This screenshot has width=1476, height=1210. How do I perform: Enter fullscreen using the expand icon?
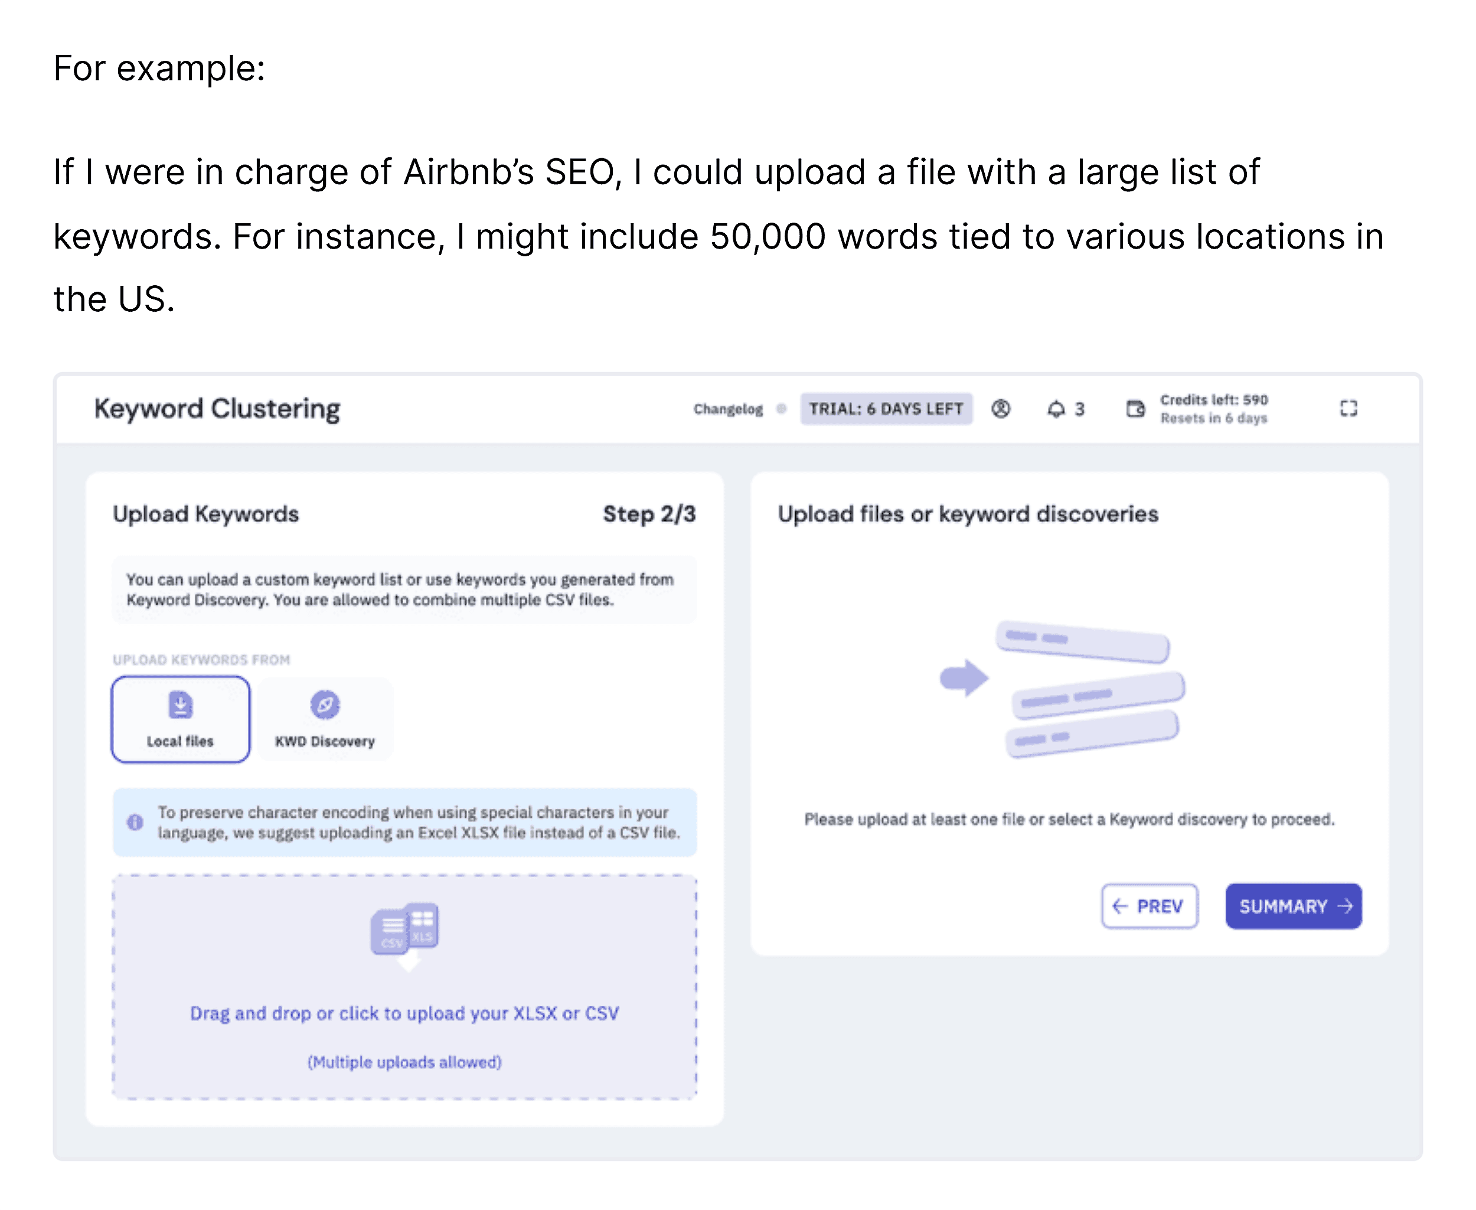click(x=1350, y=409)
